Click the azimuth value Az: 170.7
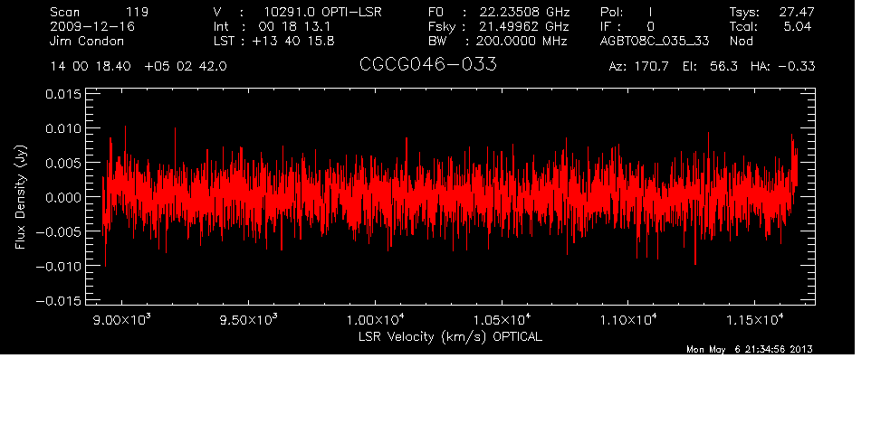Screen dimensions: 871x443 pos(639,67)
